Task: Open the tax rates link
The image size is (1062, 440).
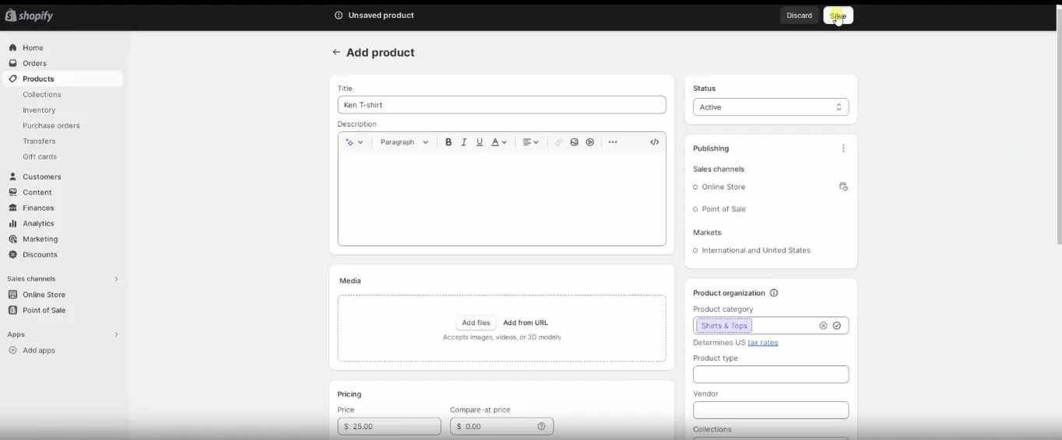Action: 762,342
